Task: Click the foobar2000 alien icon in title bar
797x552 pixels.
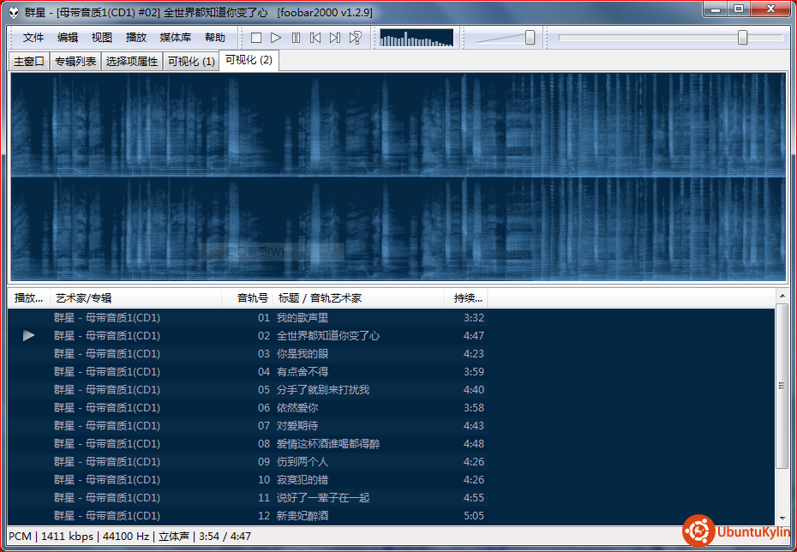Action: pos(14,13)
